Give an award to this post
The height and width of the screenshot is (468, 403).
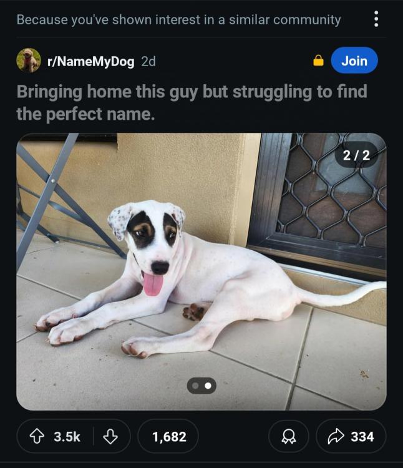pos(289,437)
